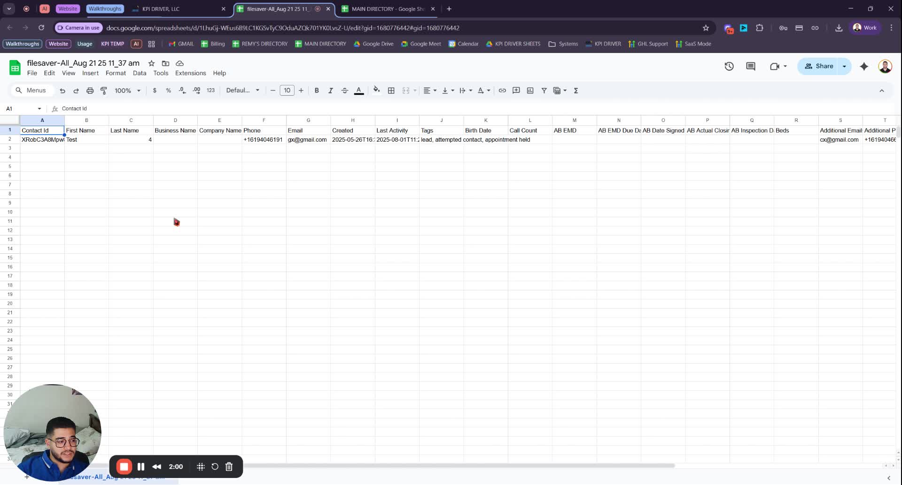902x485 pixels.
Task: Open the name box dropdown arrow
Action: coord(39,109)
